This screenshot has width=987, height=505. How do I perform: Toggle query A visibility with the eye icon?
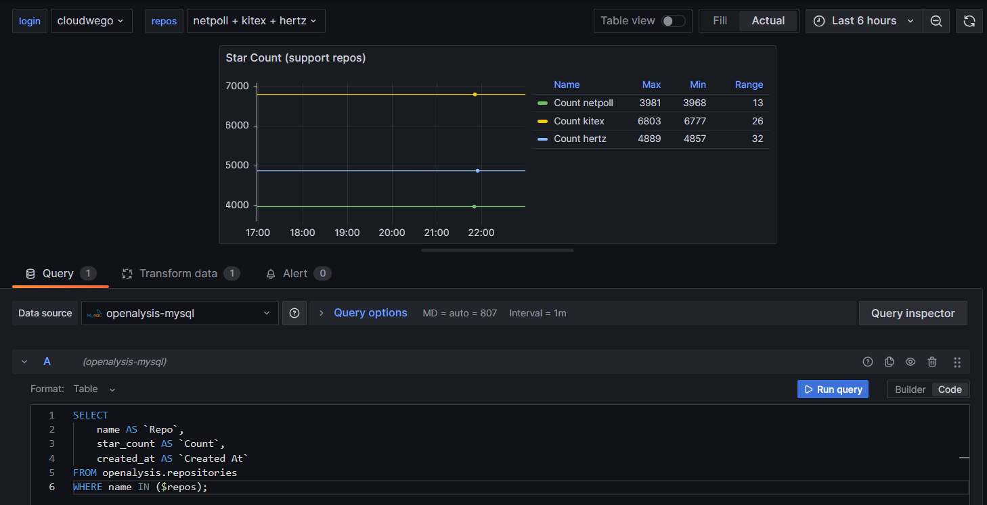click(x=911, y=362)
